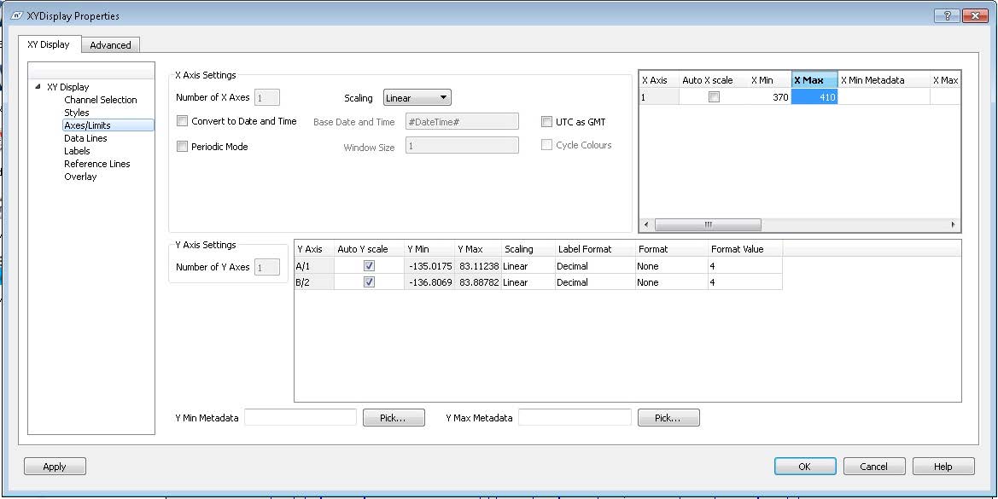998x499 pixels.
Task: Select the XY Display tab
Action: click(x=49, y=44)
